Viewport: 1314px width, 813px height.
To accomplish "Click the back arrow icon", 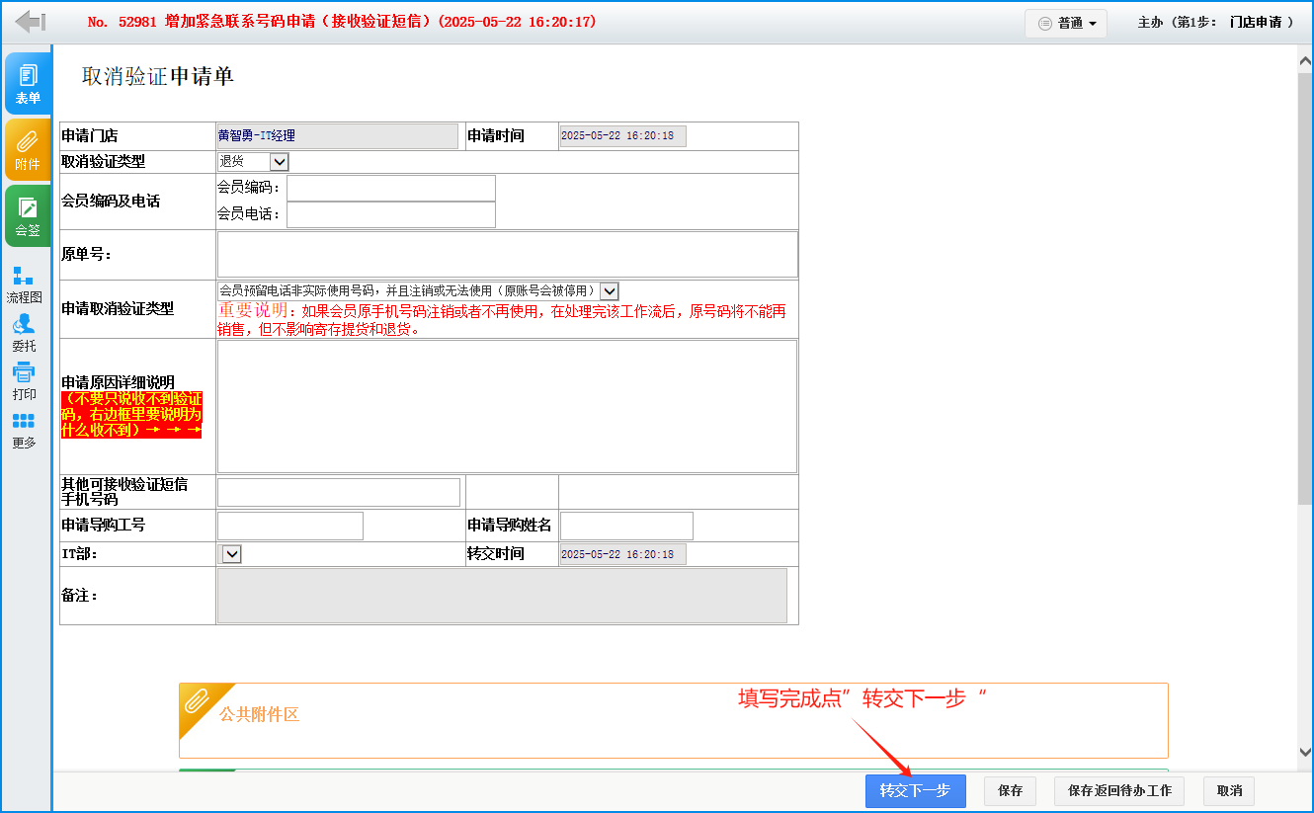I will (x=31, y=22).
